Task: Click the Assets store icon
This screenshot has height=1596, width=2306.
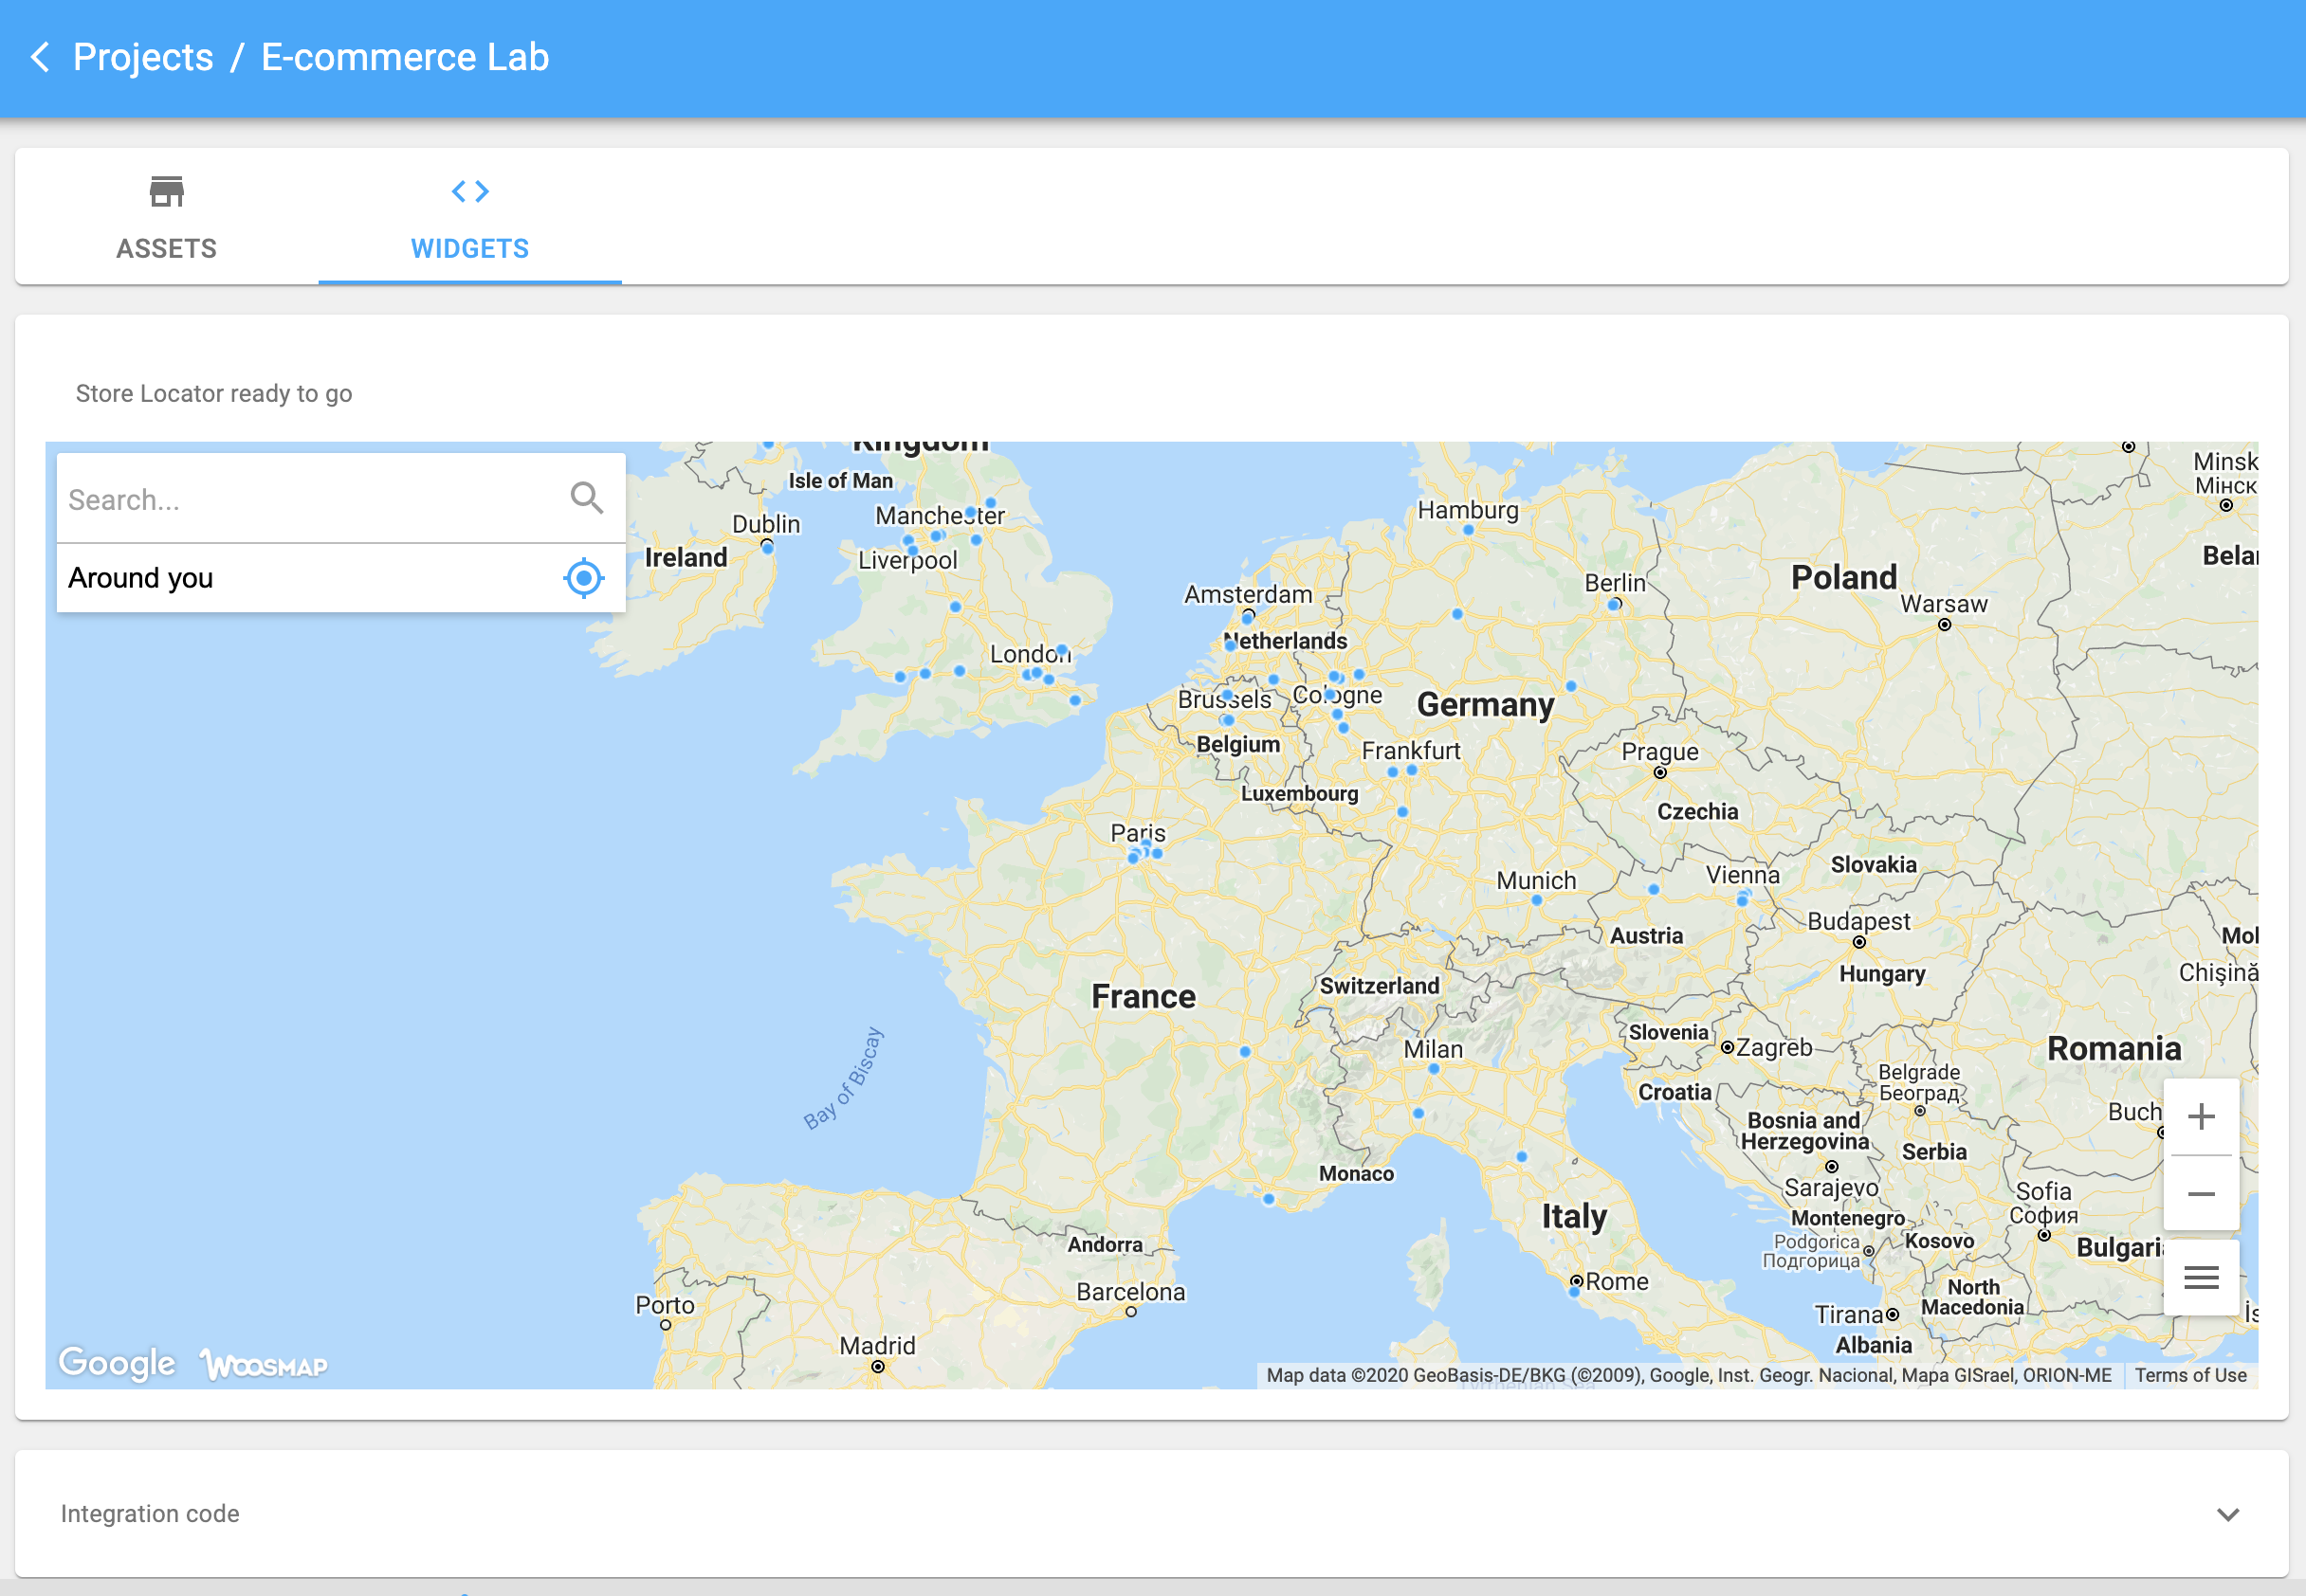Action: click(x=166, y=191)
